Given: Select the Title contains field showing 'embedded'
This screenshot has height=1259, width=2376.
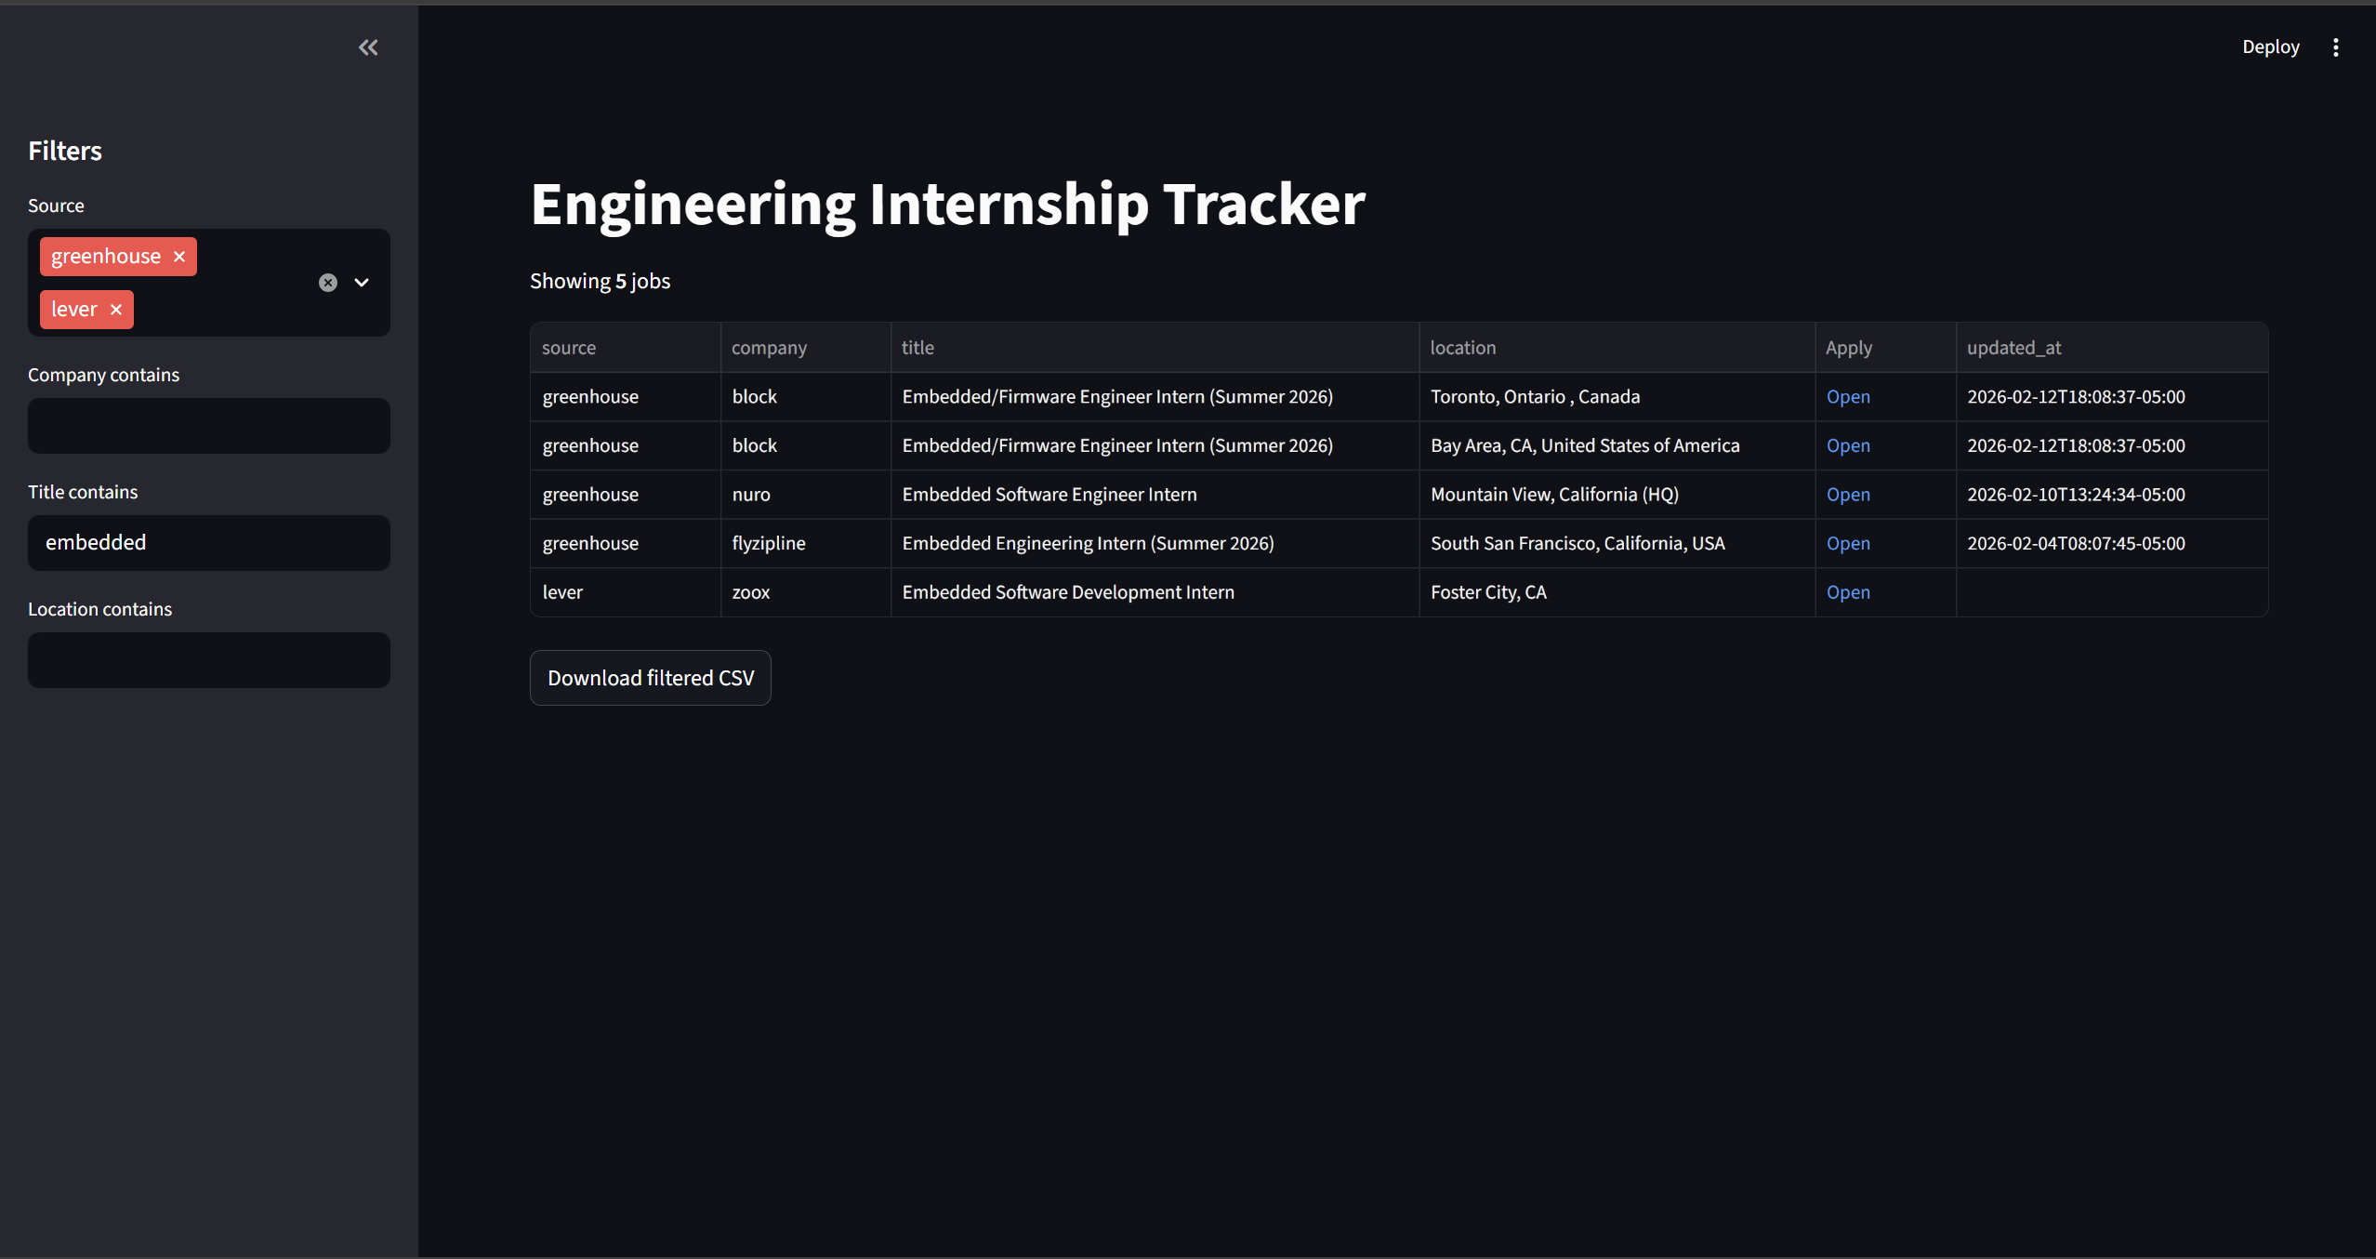Looking at the screenshot, I should tap(208, 542).
